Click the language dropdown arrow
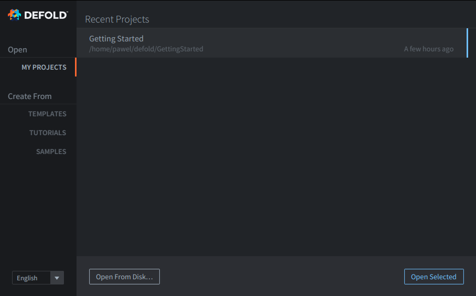476x296 pixels. pos(57,278)
